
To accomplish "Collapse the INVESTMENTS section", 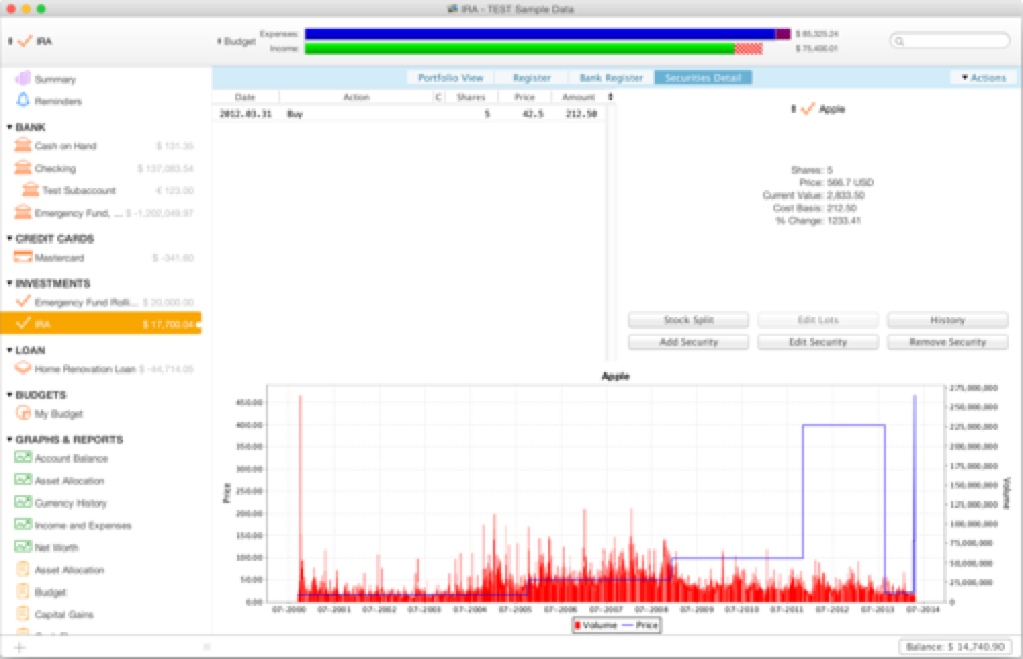I will 10,283.
